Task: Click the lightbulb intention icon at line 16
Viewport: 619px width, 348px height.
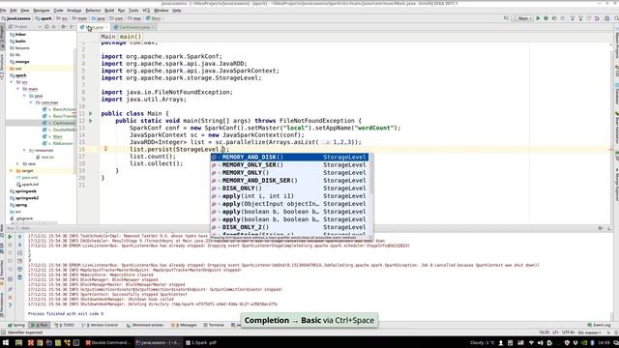Action: (105, 149)
